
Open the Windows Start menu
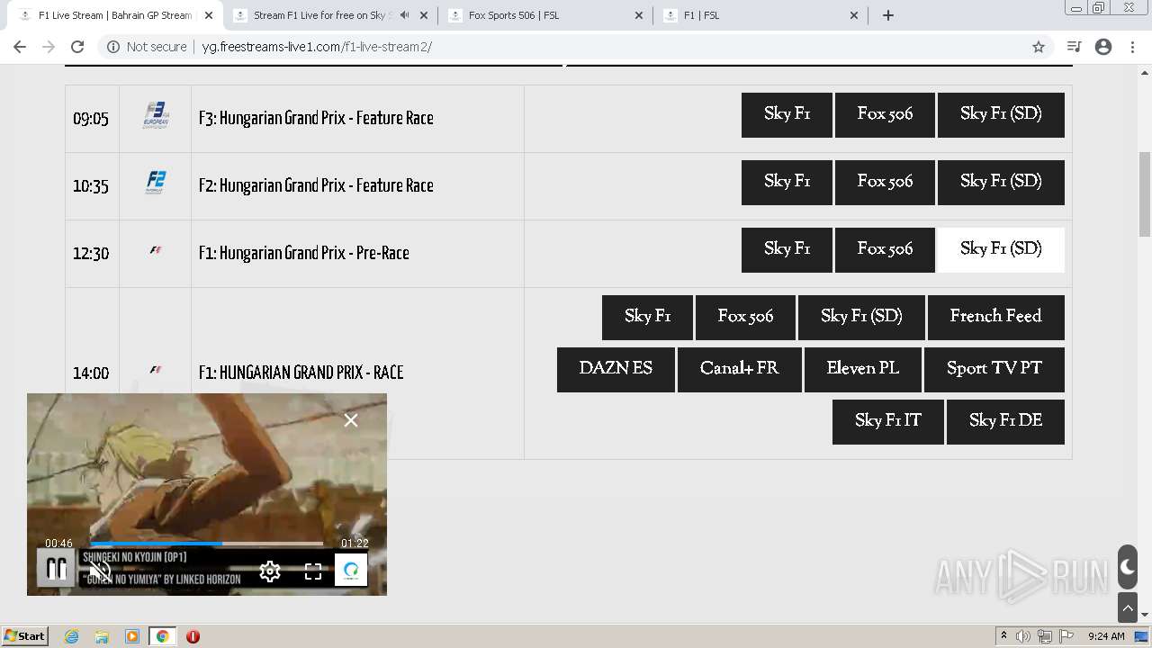tap(24, 636)
